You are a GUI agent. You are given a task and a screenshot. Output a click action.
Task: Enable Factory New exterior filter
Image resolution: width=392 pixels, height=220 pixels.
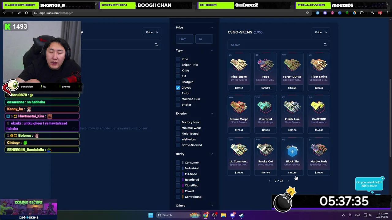pos(178,122)
